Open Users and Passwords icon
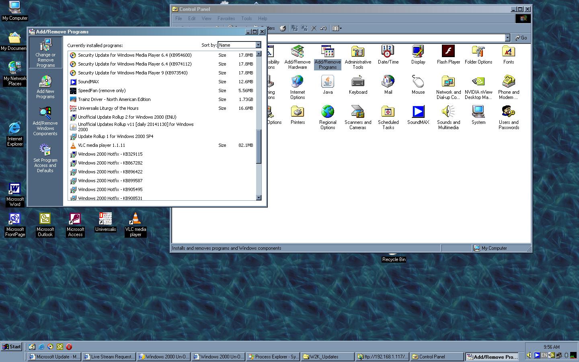579x362 pixels. coord(509,117)
